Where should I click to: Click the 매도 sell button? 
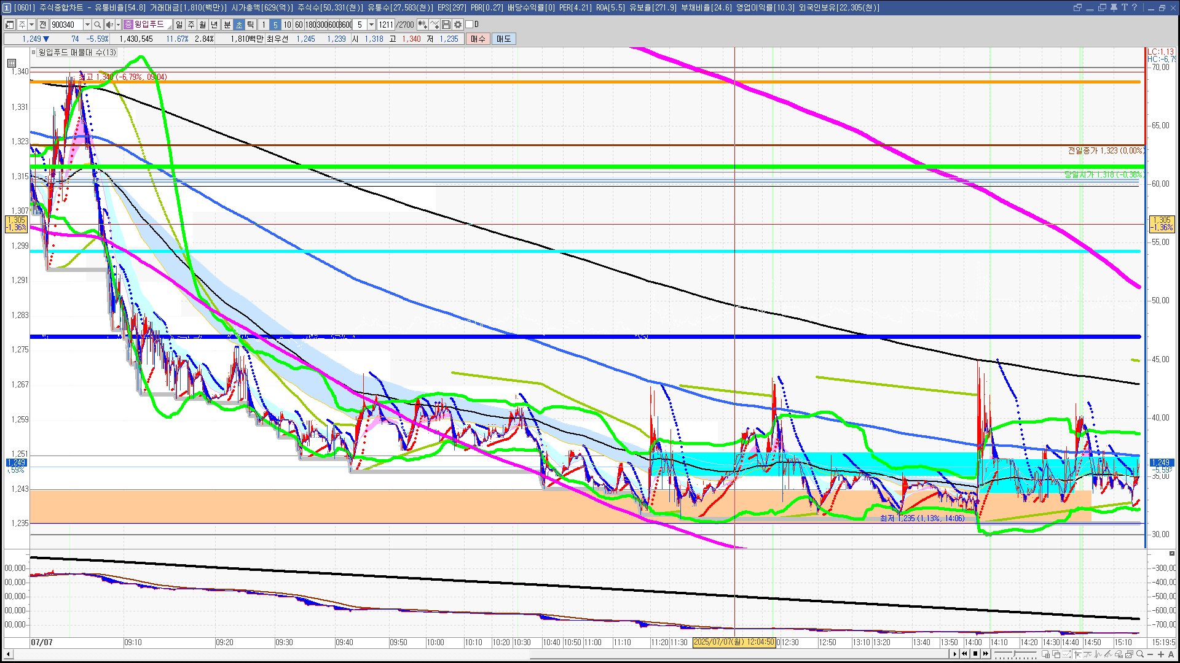point(503,39)
